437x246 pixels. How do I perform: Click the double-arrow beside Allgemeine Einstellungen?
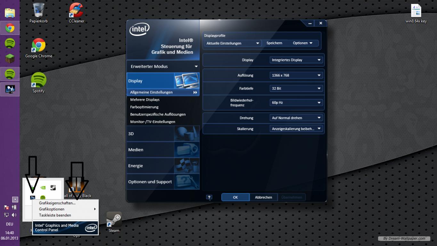pos(195,92)
